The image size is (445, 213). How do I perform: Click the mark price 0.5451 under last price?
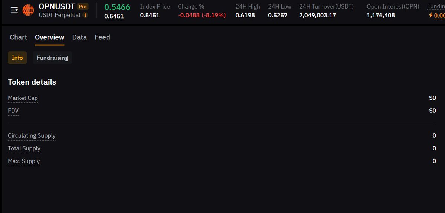point(114,16)
